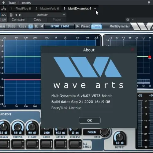Click the KNEE knob

point(105,132)
